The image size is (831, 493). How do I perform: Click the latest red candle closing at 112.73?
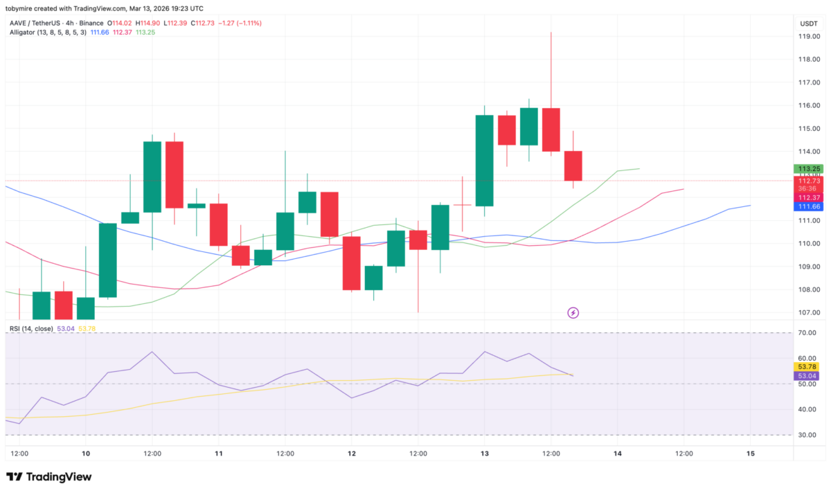tap(573, 166)
